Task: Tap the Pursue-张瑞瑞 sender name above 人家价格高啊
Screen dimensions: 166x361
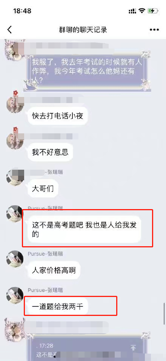Action: tap(45, 254)
